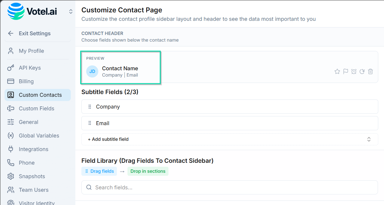Open the Billing section
This screenshot has width=384, height=205.
coord(26,81)
